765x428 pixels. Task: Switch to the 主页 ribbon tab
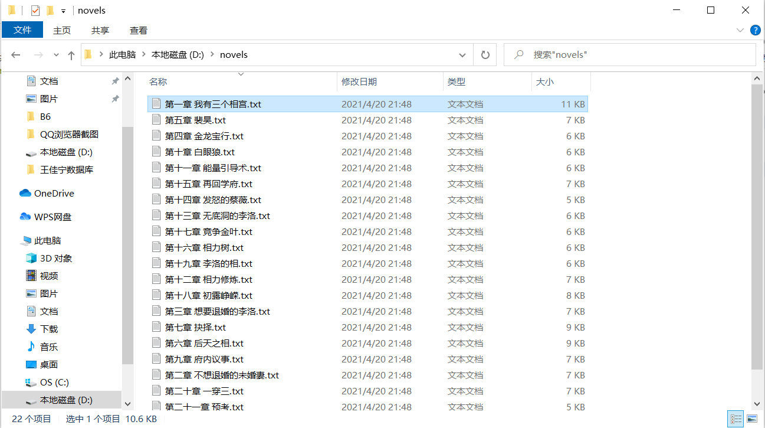pos(62,30)
